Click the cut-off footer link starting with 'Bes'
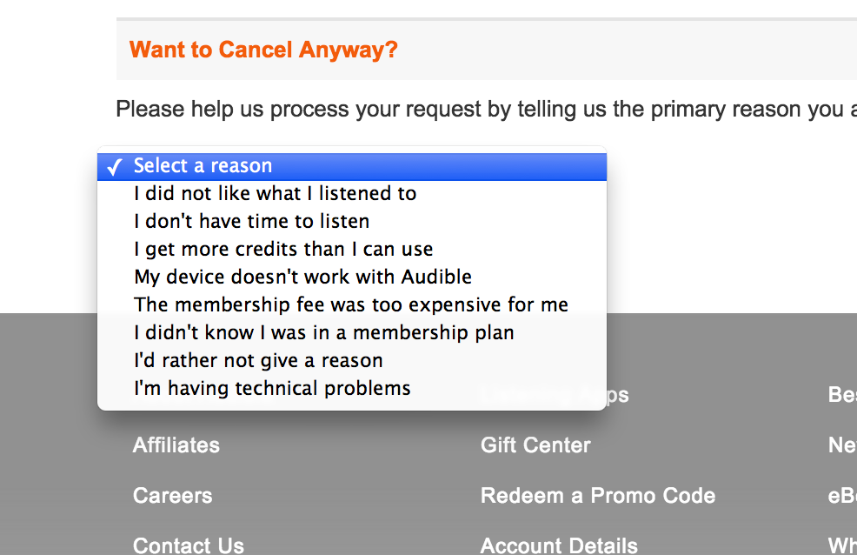 click(x=842, y=395)
